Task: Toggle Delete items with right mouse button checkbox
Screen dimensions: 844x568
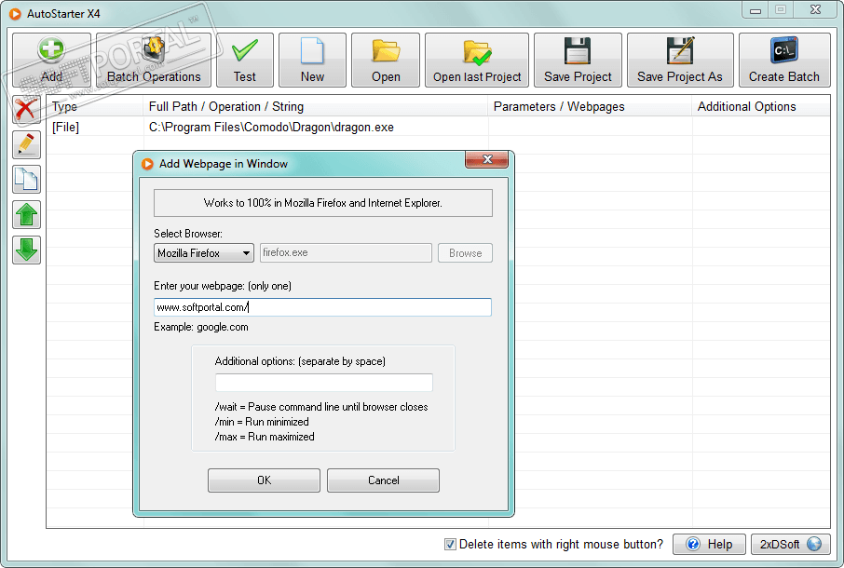Action: coord(450,545)
